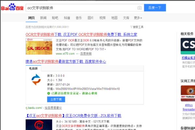This screenshot has height=130, width=195.
Task: Open the 汉王OCR免费中文版 ZOL result title
Action: coord(73,116)
